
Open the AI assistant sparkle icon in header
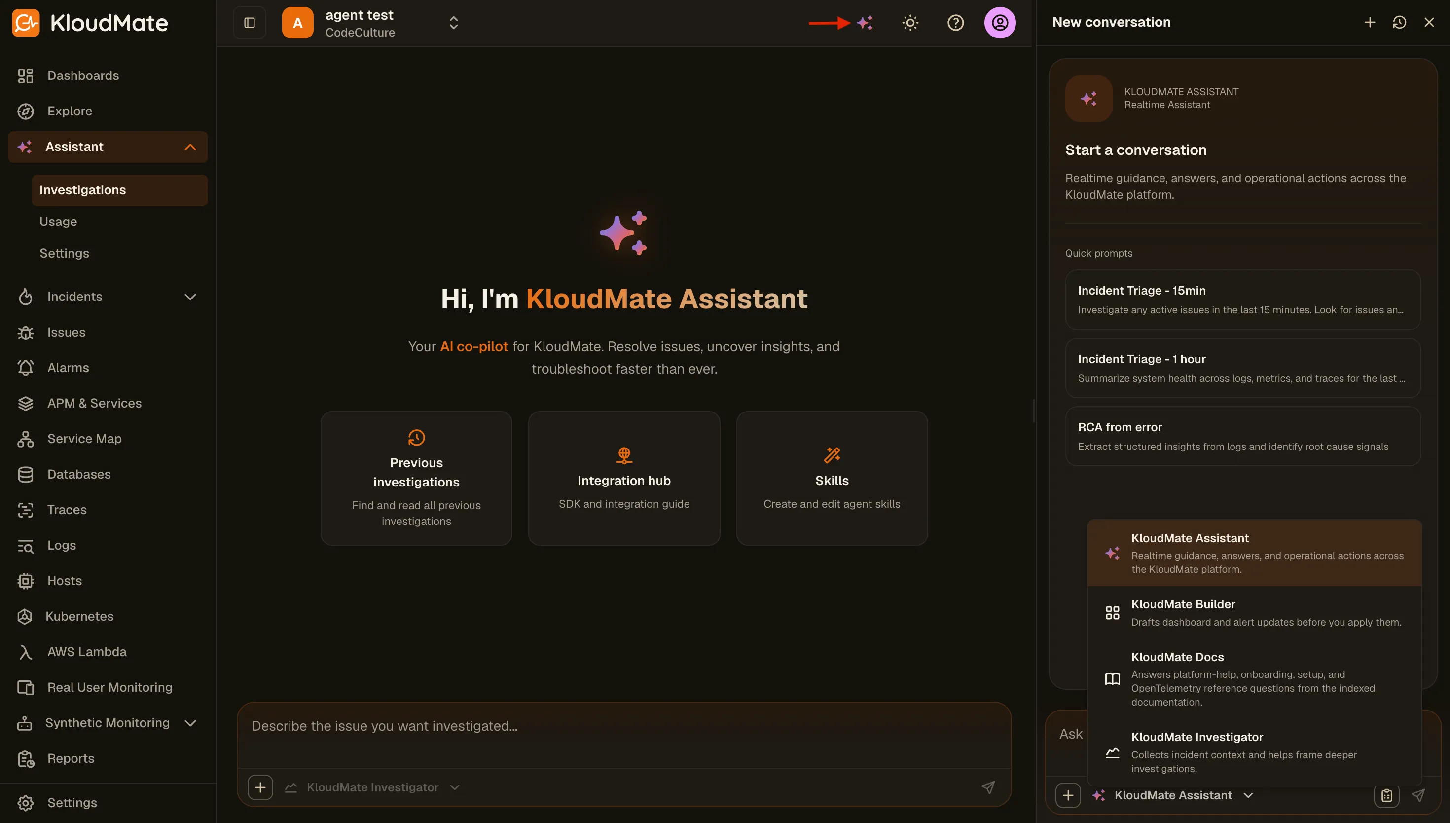[865, 23]
